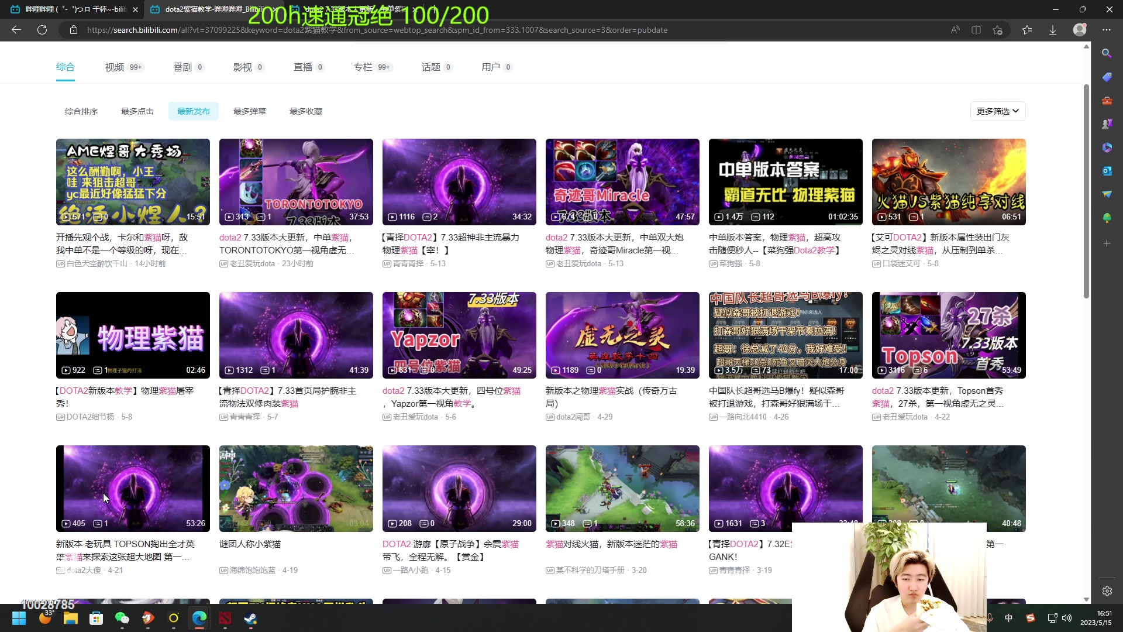Open WeChat from the taskbar
This screenshot has height=632, width=1123.
tap(122, 618)
